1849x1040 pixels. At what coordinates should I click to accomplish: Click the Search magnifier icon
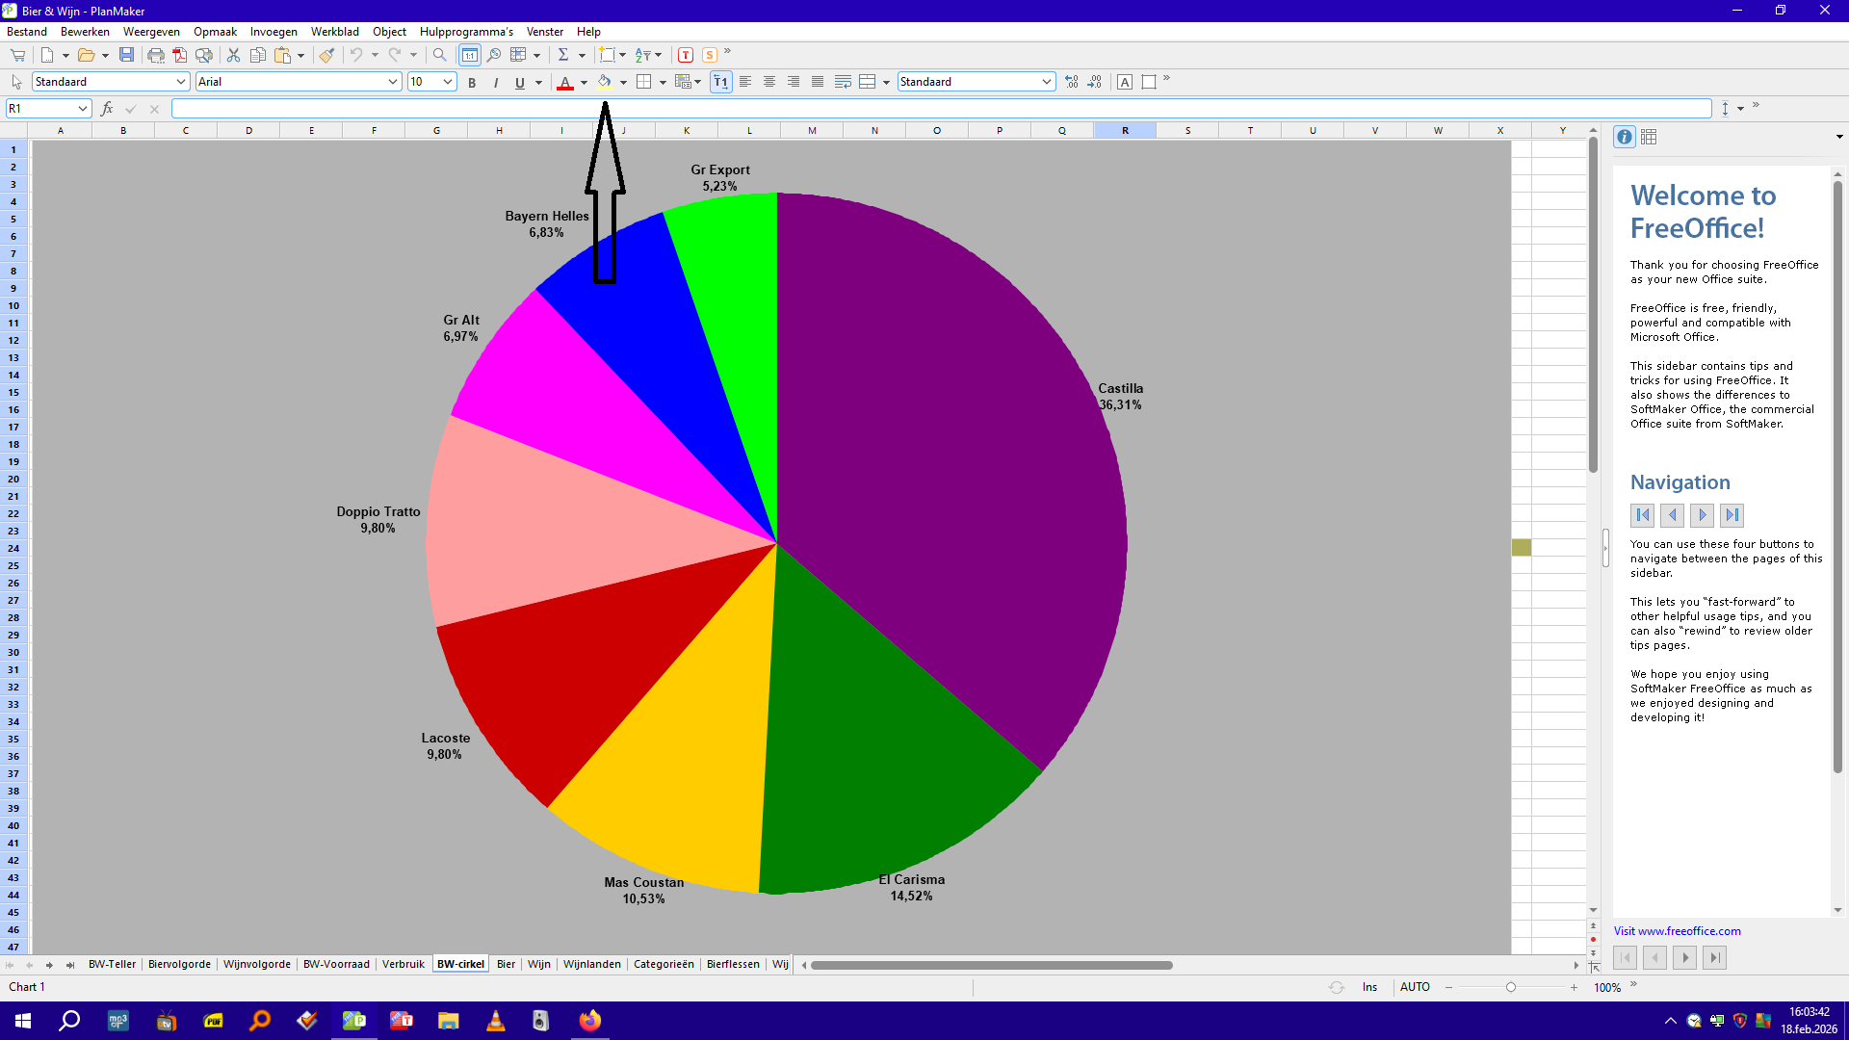439,55
